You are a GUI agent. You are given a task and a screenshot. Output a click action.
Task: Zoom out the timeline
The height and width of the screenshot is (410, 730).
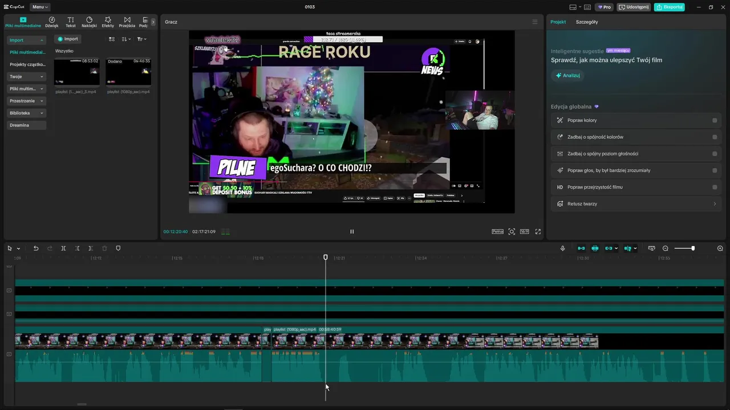[x=666, y=248]
